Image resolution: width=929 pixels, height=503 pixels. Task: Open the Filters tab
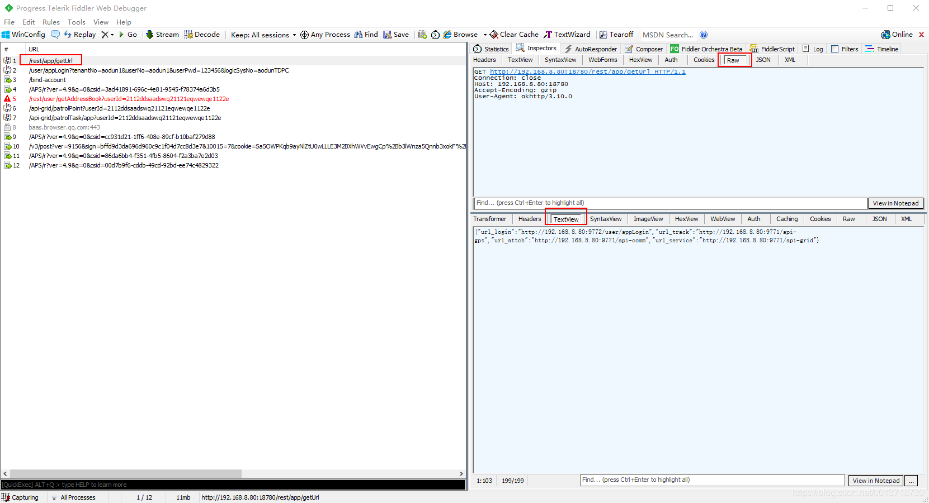pos(845,49)
